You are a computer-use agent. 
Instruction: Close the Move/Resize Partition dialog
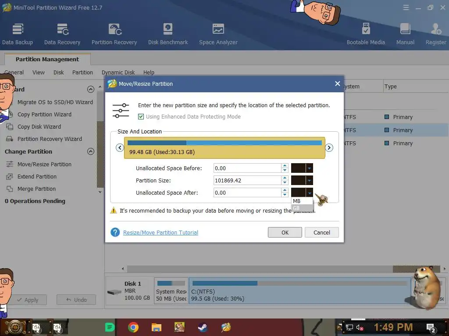(x=337, y=84)
